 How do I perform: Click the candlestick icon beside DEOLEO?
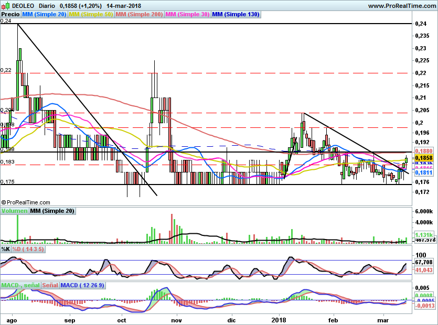[5, 5]
